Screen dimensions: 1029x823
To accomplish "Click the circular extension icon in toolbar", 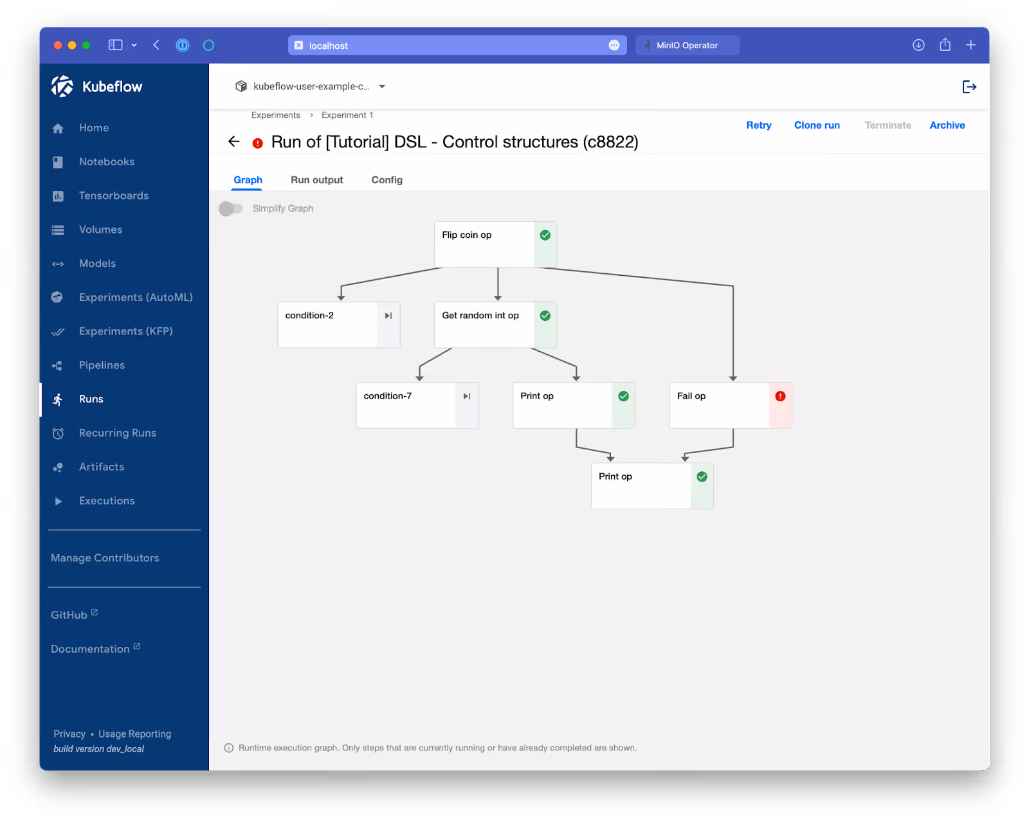I will point(208,45).
